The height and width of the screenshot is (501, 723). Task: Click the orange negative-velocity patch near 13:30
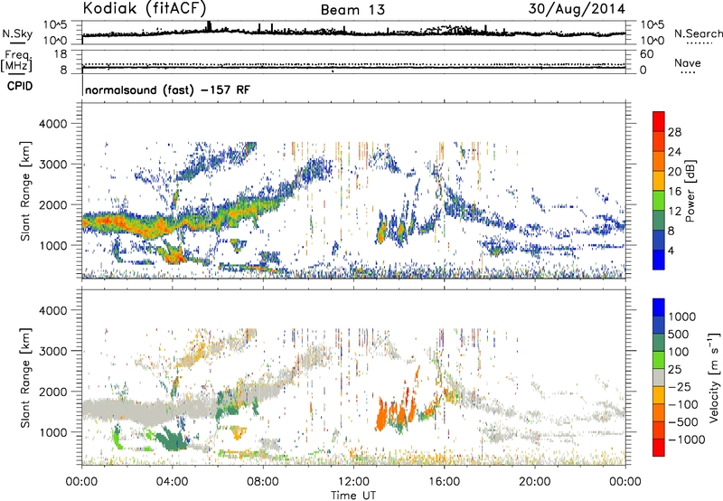coord(382,415)
